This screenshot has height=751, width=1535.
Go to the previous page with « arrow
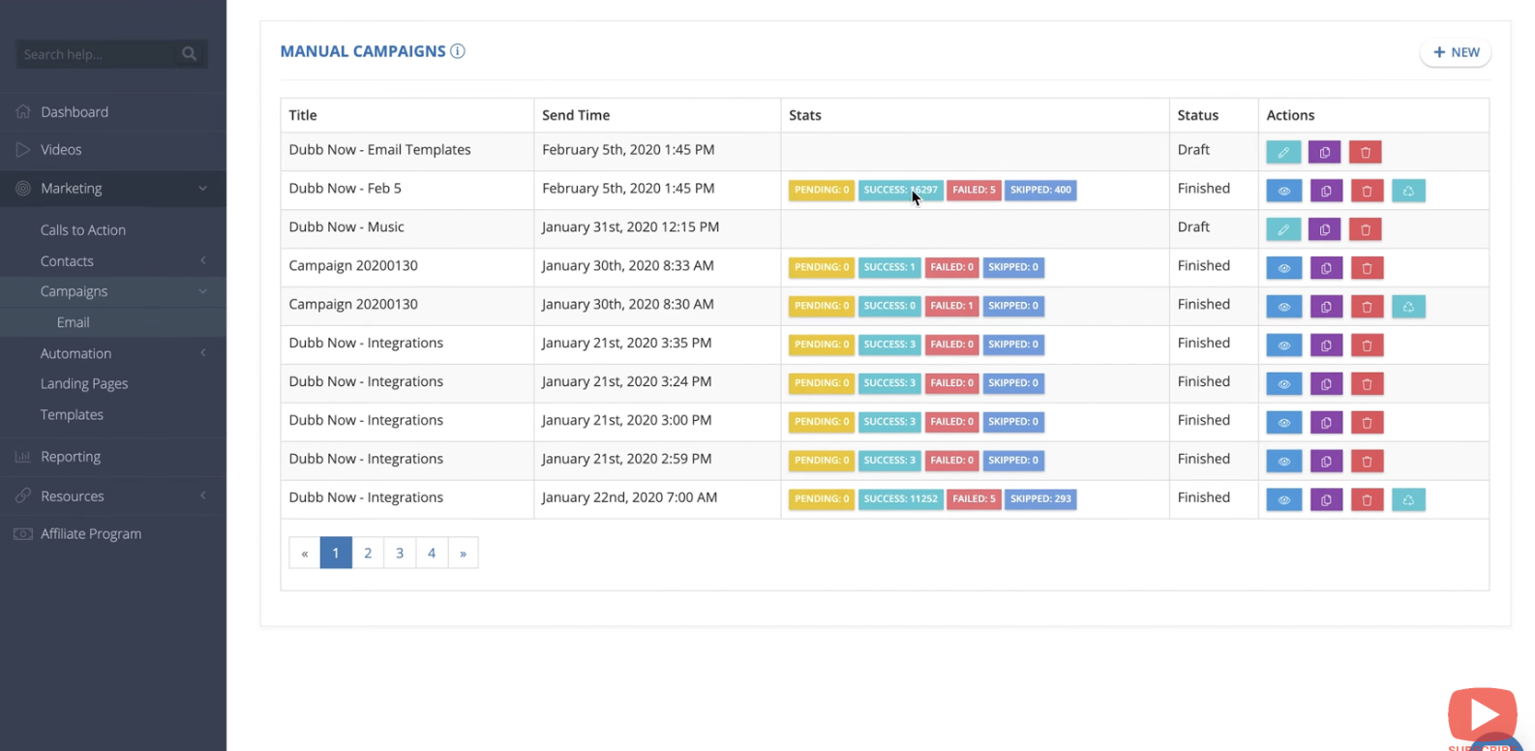pos(304,553)
